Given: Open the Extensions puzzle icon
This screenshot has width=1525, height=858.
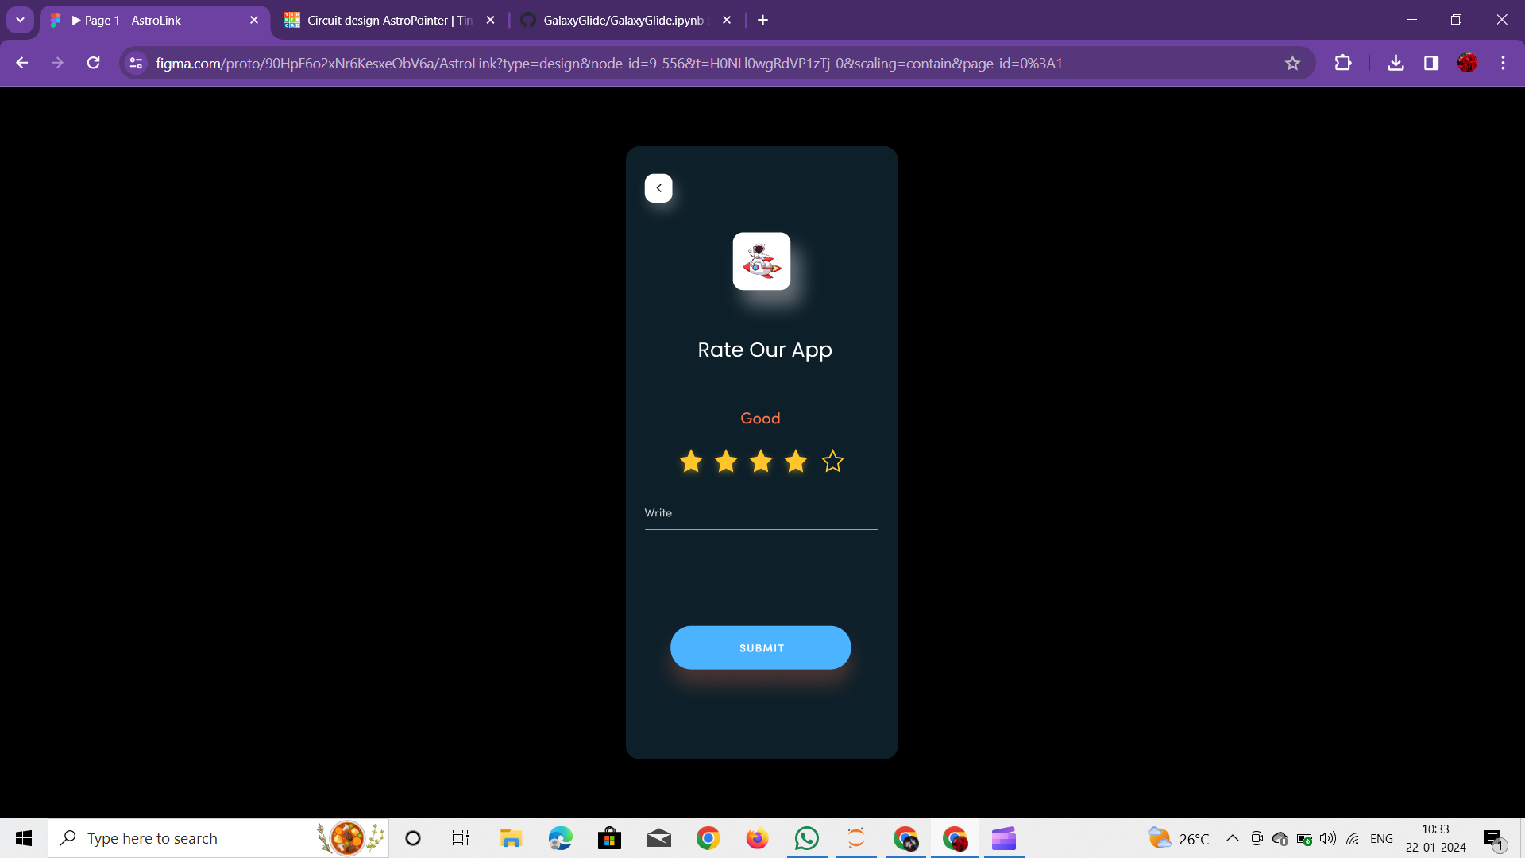Looking at the screenshot, I should point(1343,64).
